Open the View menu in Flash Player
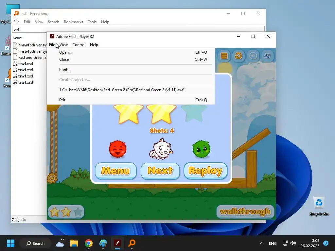 64,44
